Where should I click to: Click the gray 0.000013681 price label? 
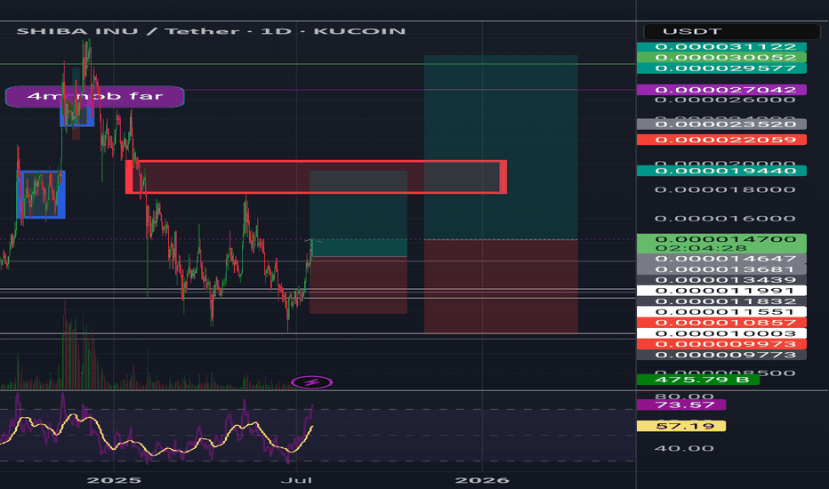[x=721, y=269]
